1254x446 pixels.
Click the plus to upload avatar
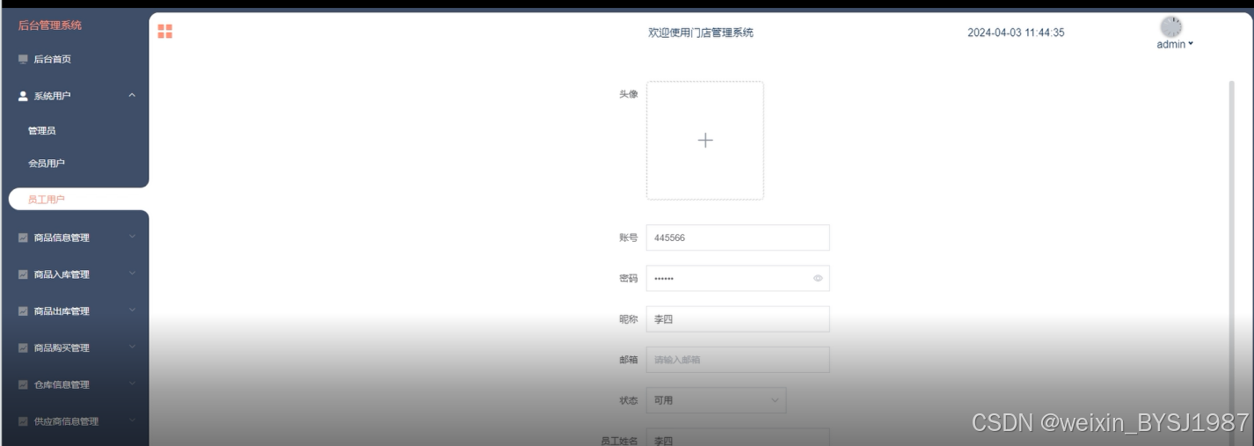tap(705, 141)
